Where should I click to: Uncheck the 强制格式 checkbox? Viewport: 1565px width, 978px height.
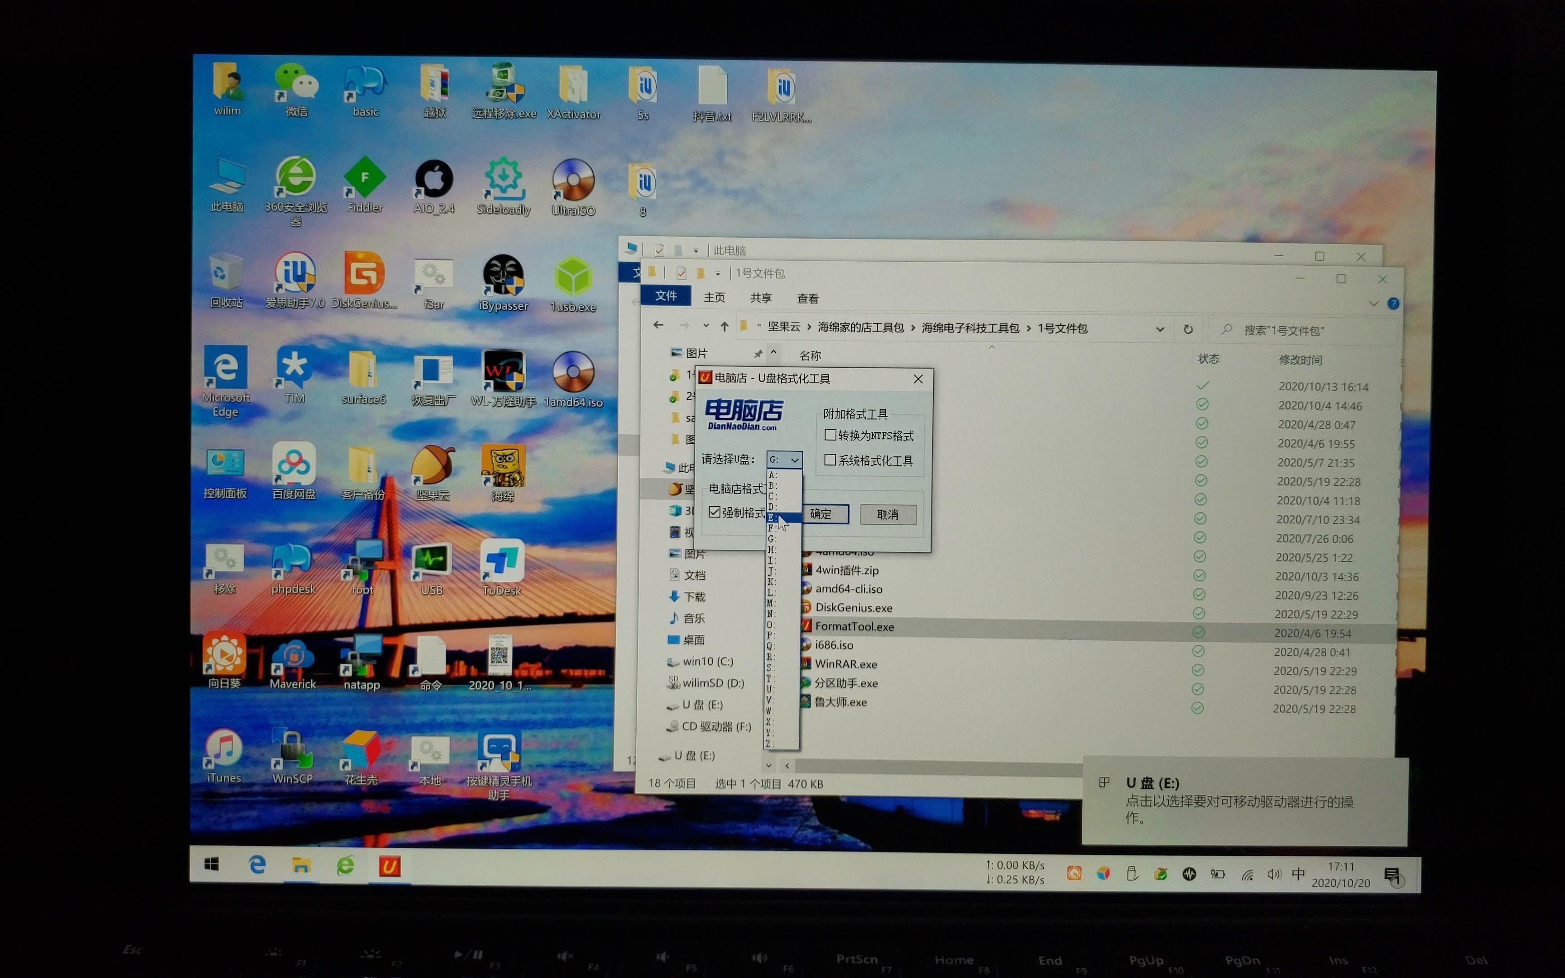click(x=715, y=512)
